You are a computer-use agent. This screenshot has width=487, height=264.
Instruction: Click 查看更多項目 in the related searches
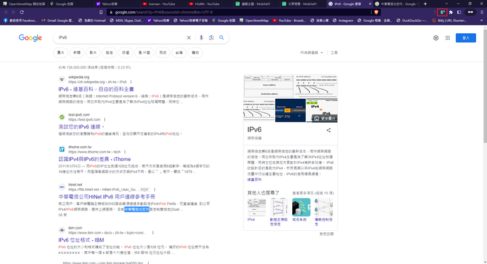tap(312, 193)
